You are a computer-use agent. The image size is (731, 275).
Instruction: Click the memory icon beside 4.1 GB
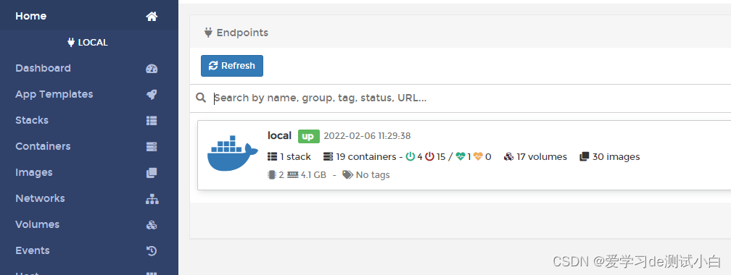pyautogui.click(x=293, y=175)
